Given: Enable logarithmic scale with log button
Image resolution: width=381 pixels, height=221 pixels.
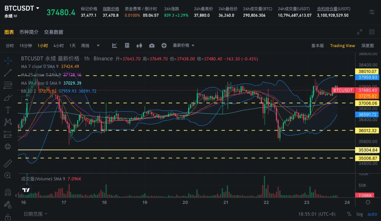Looking at the screenshot, I should pyautogui.click(x=359, y=214).
